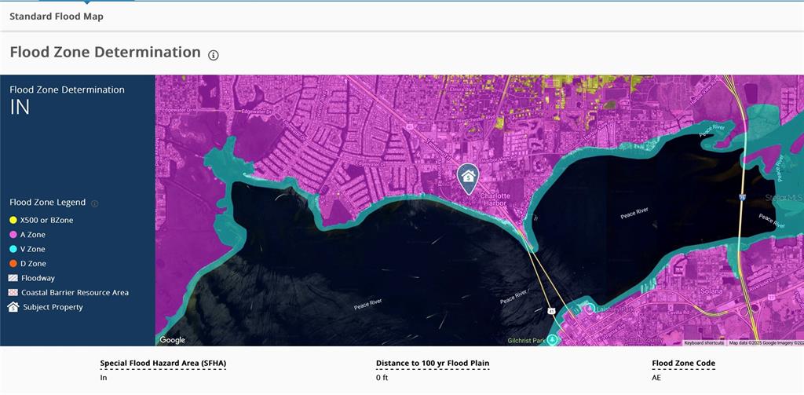This screenshot has width=804, height=395.
Task: Click the info icon beside Flood Zone Determination heading
Action: (x=214, y=55)
